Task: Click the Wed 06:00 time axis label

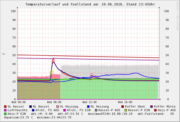Action: tap(54, 102)
